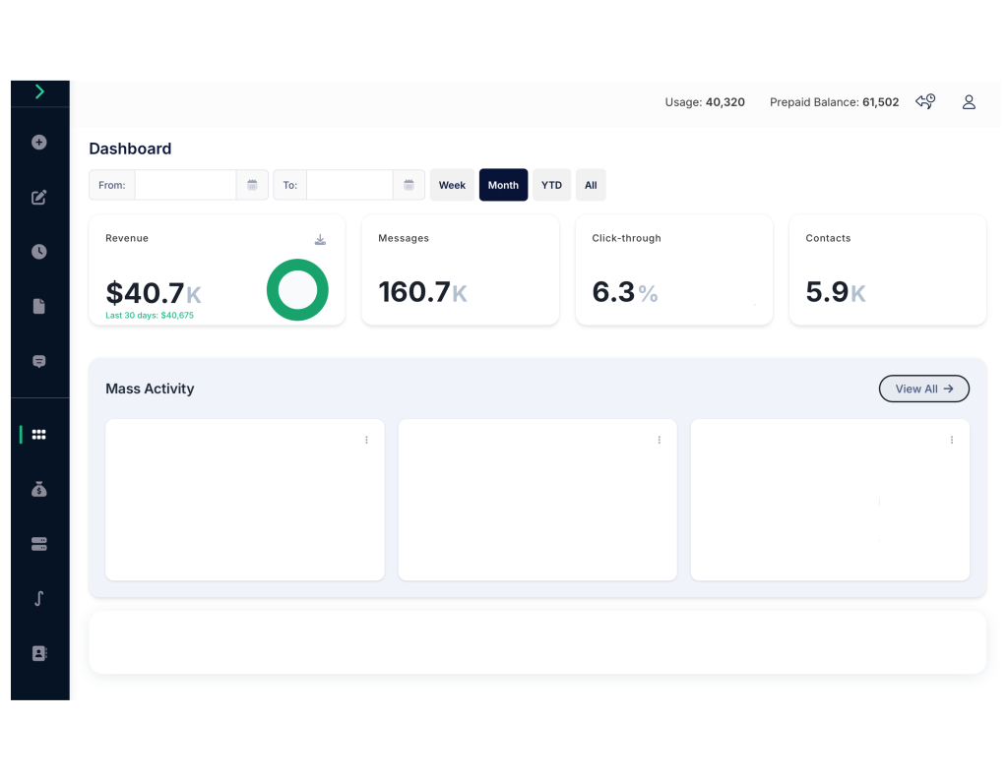Select the YTD time range
The width and height of the screenshot is (1008, 778).
(551, 185)
